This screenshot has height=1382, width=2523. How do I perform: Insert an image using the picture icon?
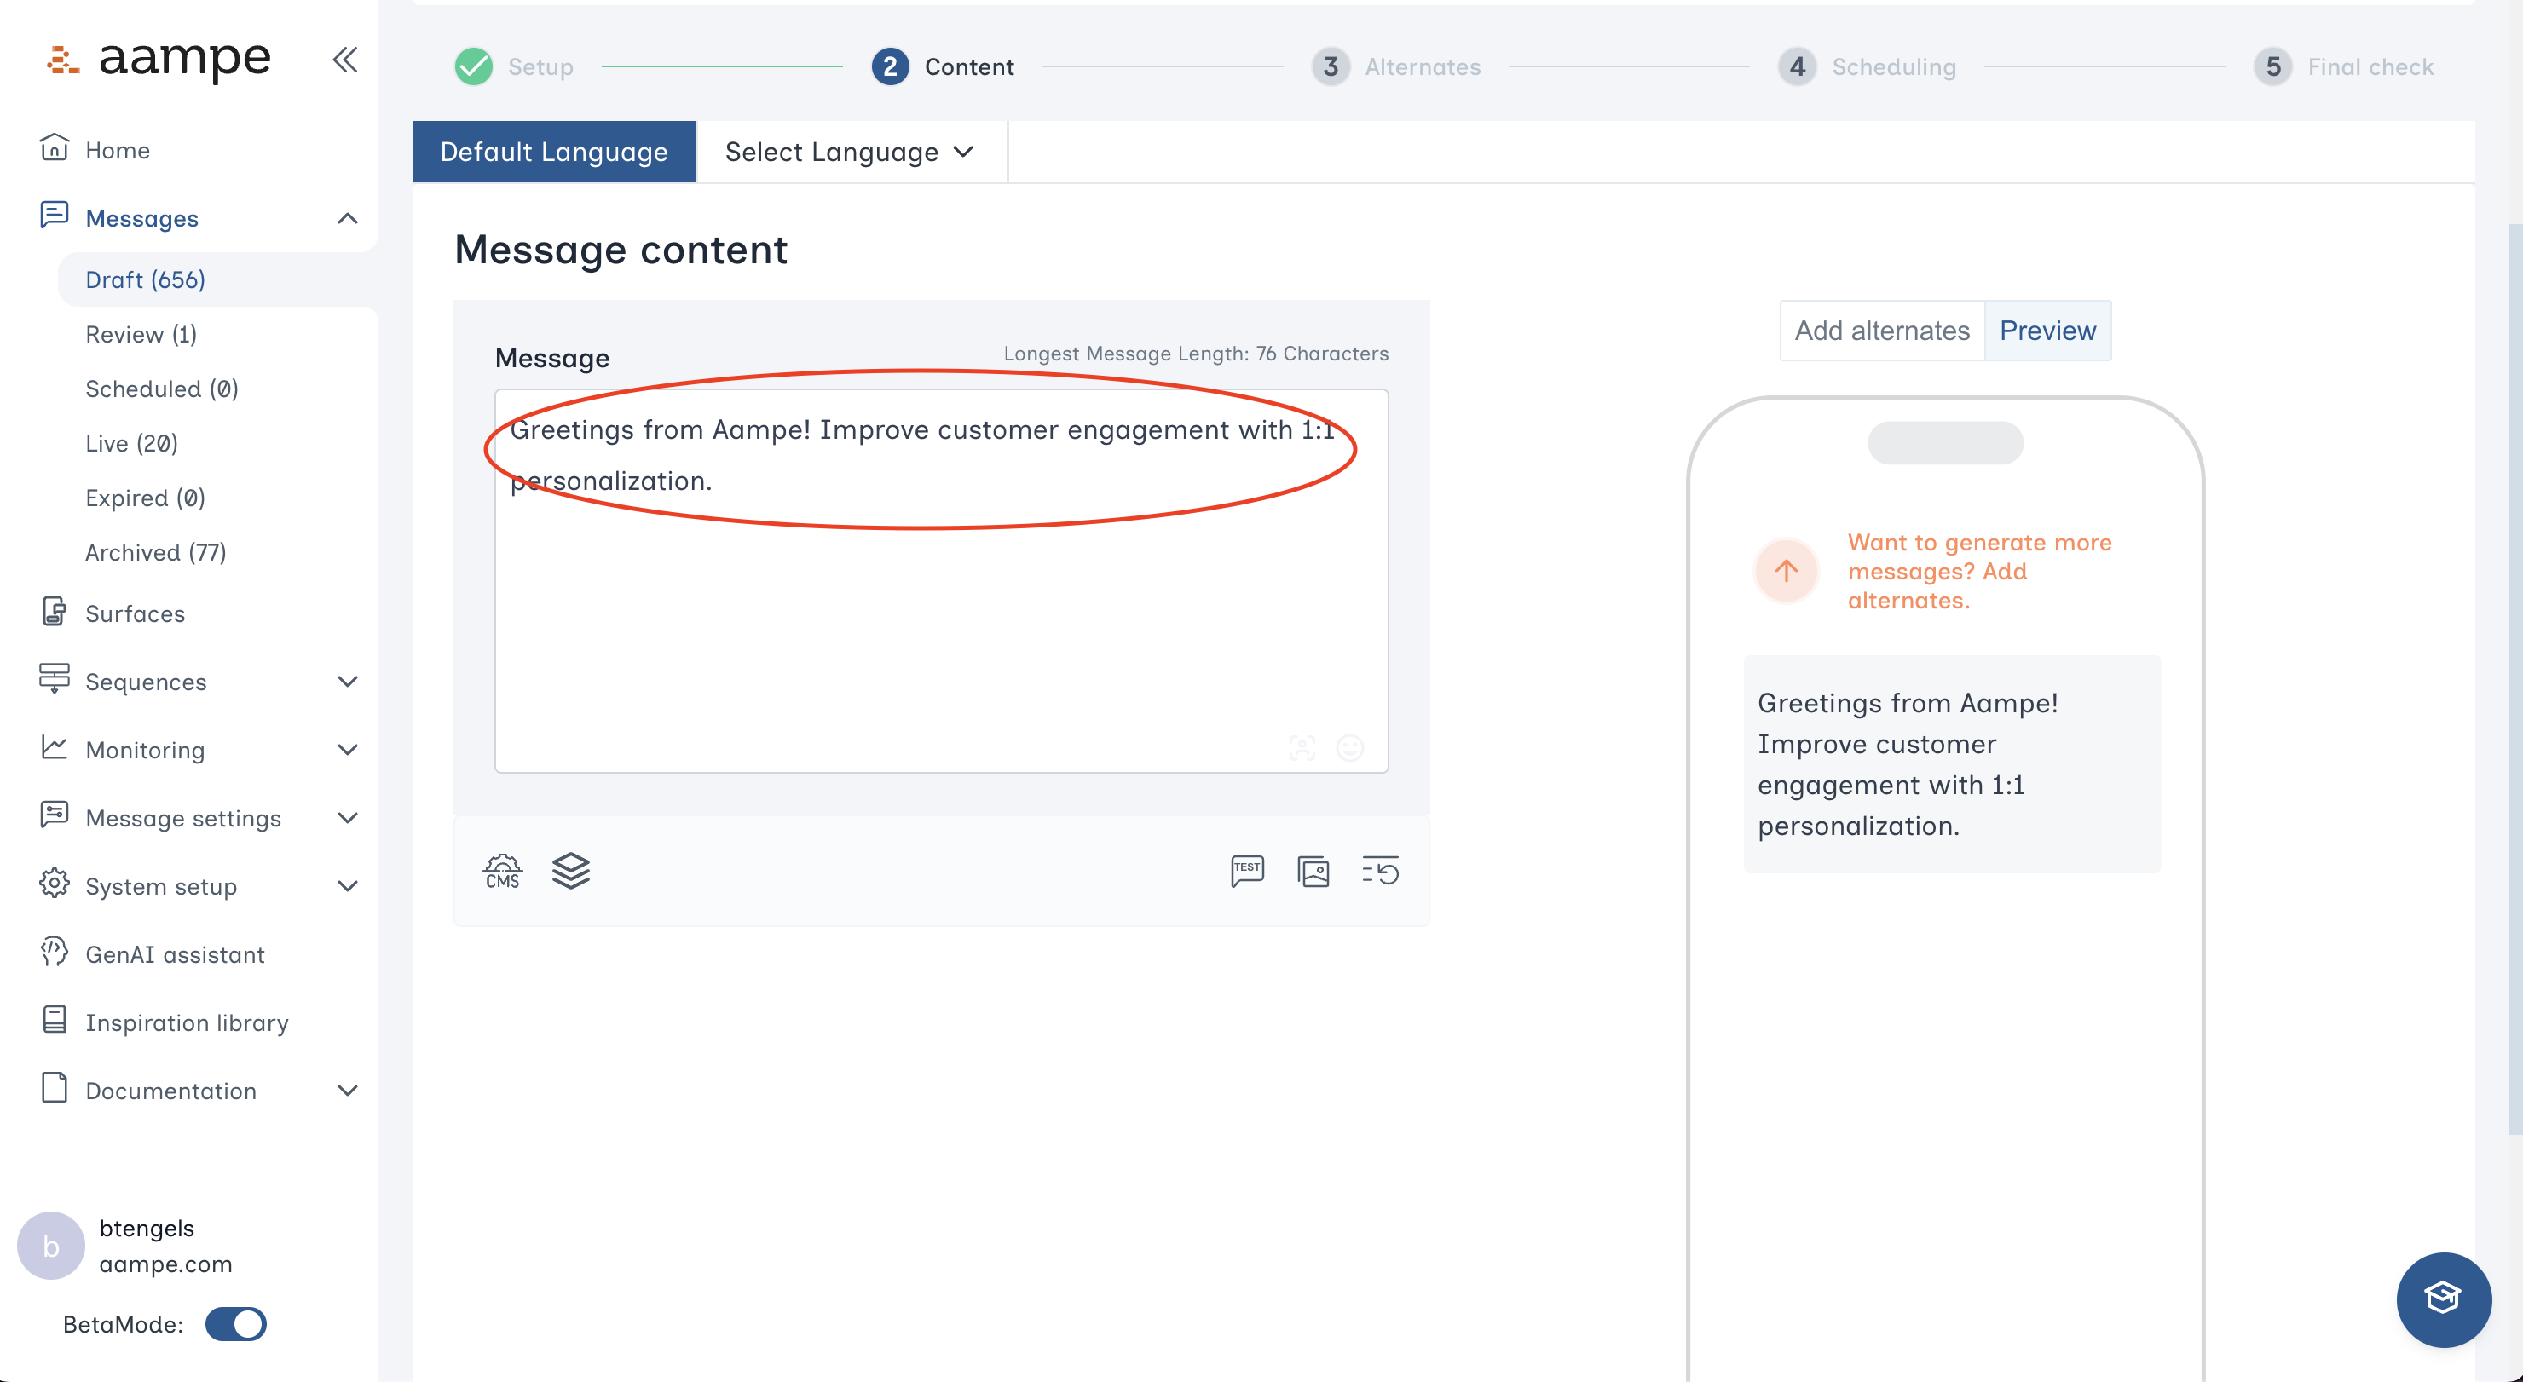[x=1313, y=870]
